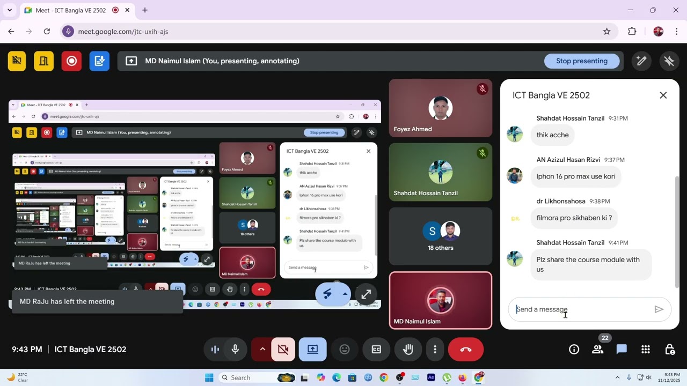This screenshot has width=687, height=386.
Task: Click the Stop presenting button
Action: [581, 61]
